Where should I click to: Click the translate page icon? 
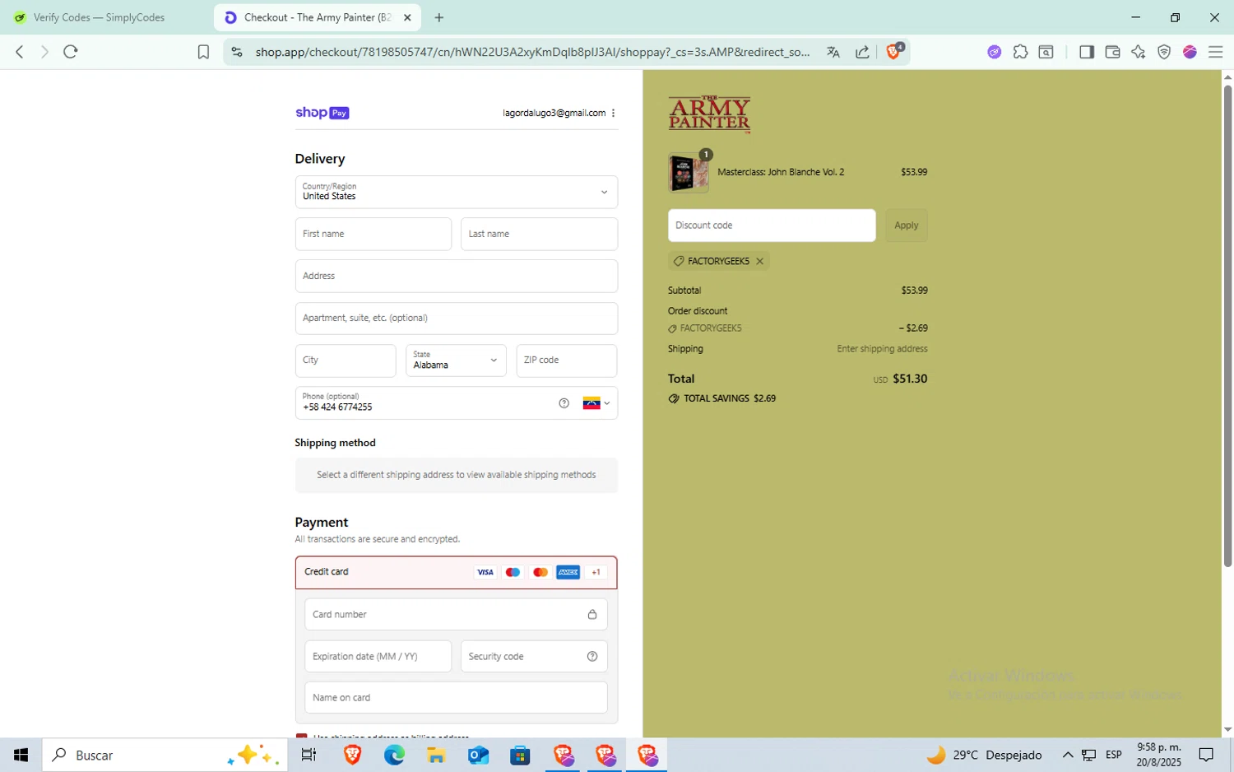pyautogui.click(x=833, y=52)
